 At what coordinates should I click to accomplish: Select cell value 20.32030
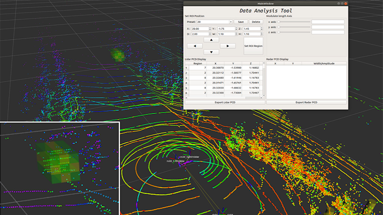(x=215, y=88)
